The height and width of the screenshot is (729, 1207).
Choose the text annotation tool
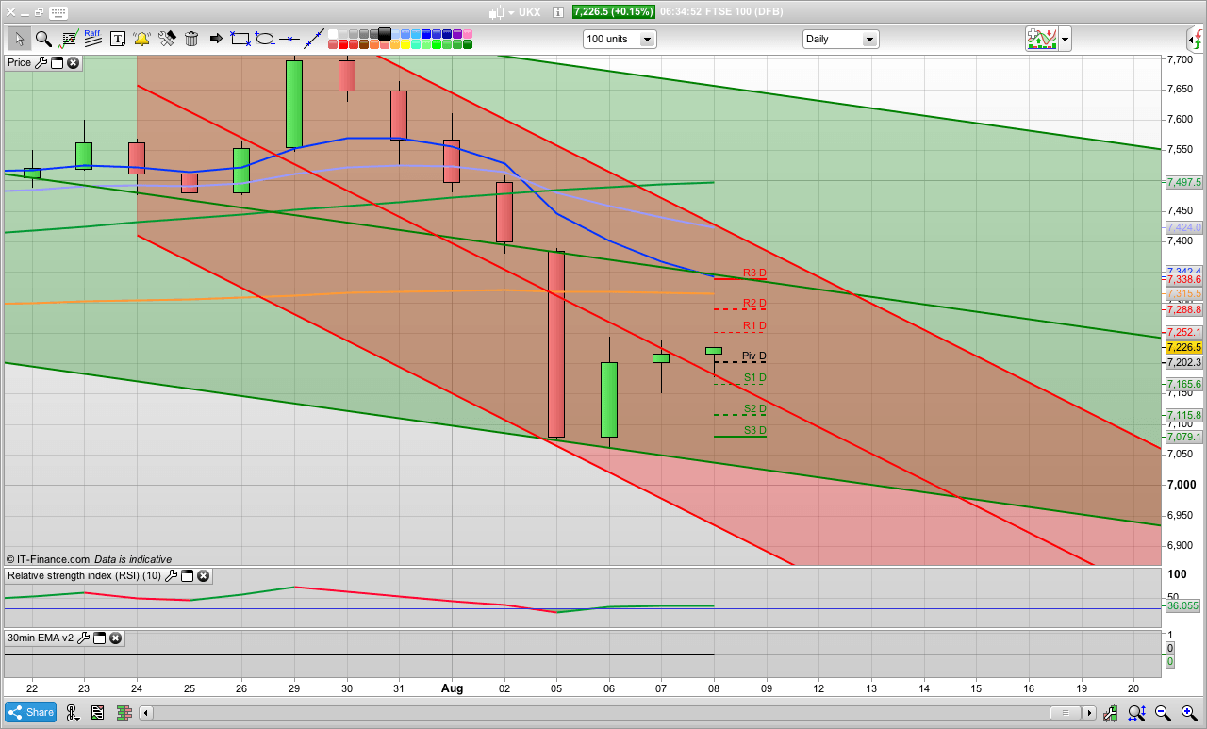point(118,39)
